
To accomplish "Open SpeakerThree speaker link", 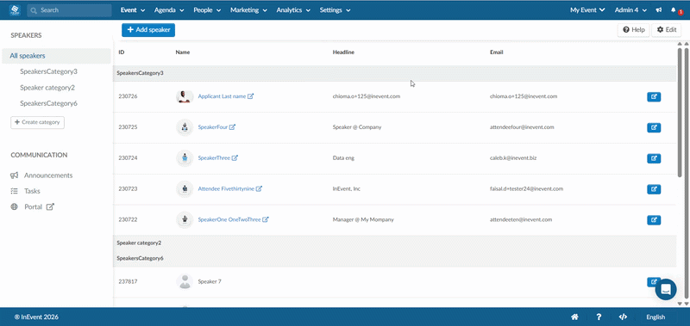I will pos(214,158).
